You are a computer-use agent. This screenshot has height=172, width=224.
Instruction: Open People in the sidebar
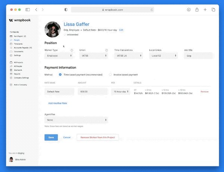[17, 40]
